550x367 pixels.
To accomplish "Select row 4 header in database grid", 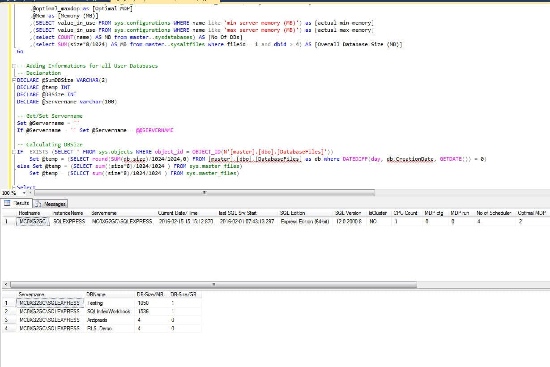I will coord(9,329).
